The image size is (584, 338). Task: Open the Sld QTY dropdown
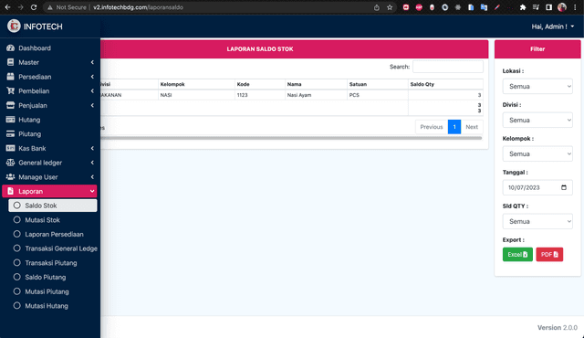[537, 221]
